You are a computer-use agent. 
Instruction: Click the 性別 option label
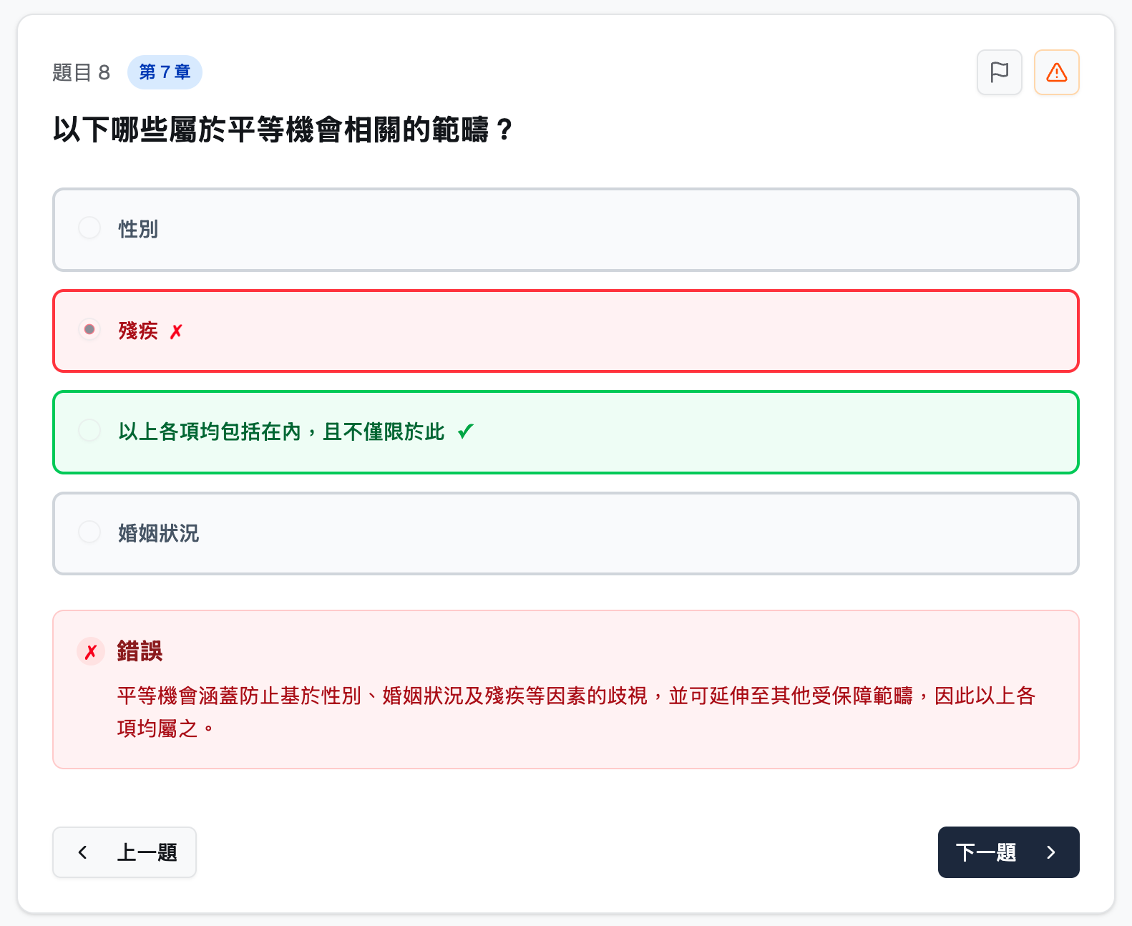click(138, 229)
